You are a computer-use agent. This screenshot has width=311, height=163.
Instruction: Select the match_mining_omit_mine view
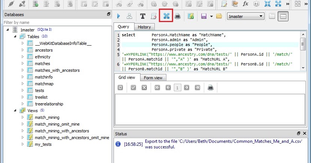(57, 124)
